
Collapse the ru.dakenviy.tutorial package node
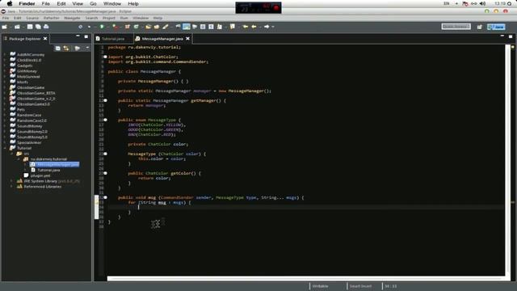tap(19, 159)
